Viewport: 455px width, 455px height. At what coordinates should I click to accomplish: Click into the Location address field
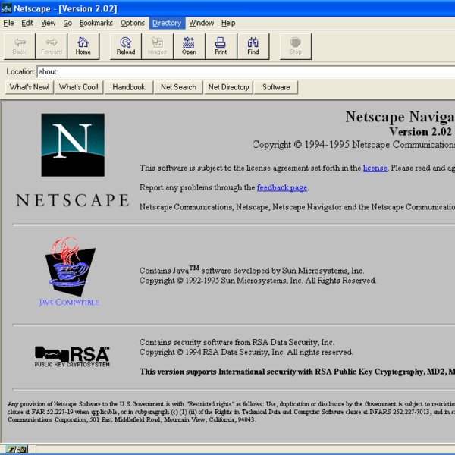(x=243, y=71)
